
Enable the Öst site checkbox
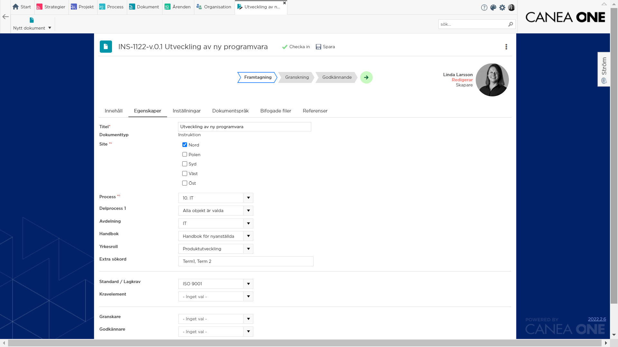(x=185, y=183)
